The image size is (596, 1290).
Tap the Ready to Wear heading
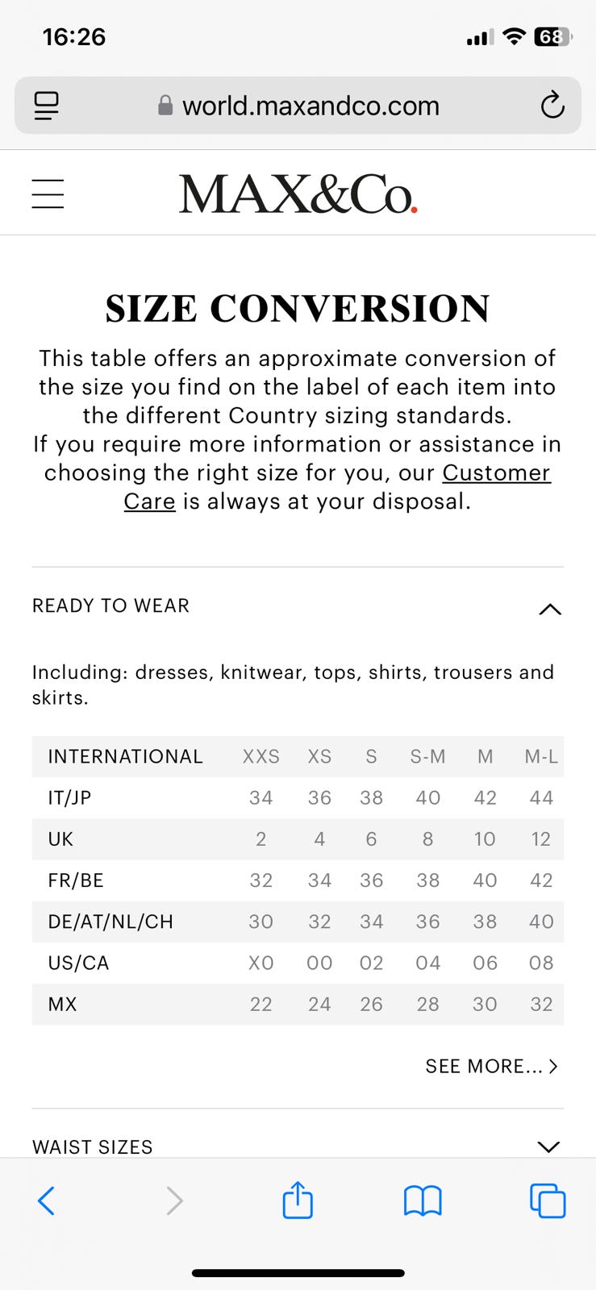click(x=110, y=605)
